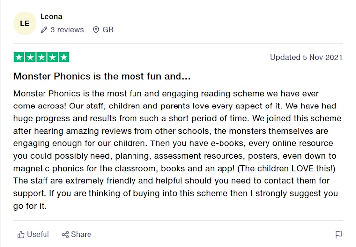Click the review body paragraph's first line

point(166,94)
